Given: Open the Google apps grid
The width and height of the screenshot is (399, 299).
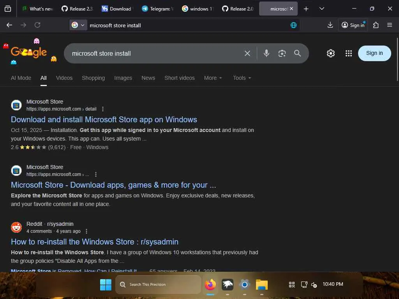Looking at the screenshot, I should [x=349, y=53].
